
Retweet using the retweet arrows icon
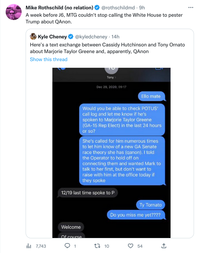(x=97, y=246)
